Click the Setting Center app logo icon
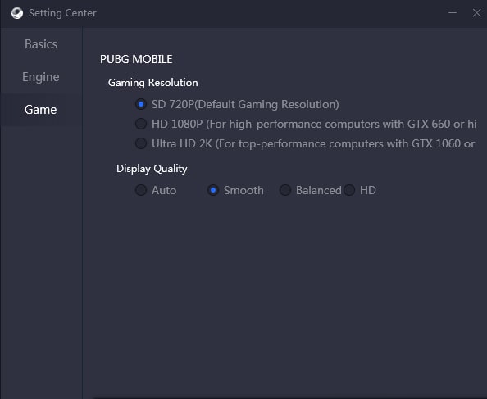This screenshot has width=487, height=399. tap(17, 13)
